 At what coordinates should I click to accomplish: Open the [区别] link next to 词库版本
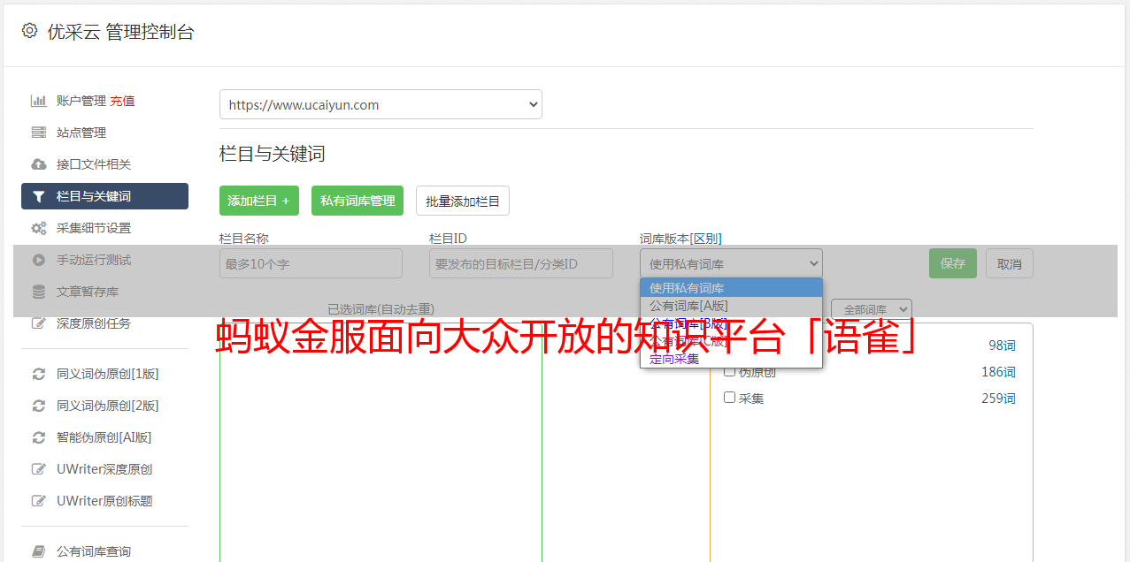[705, 239]
